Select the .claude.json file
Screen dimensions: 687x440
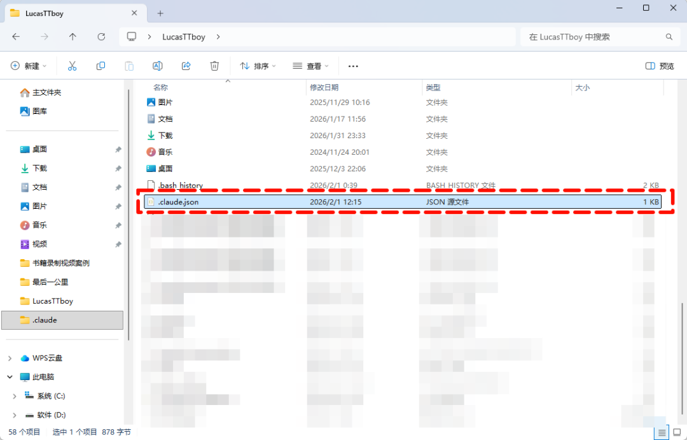402,202
